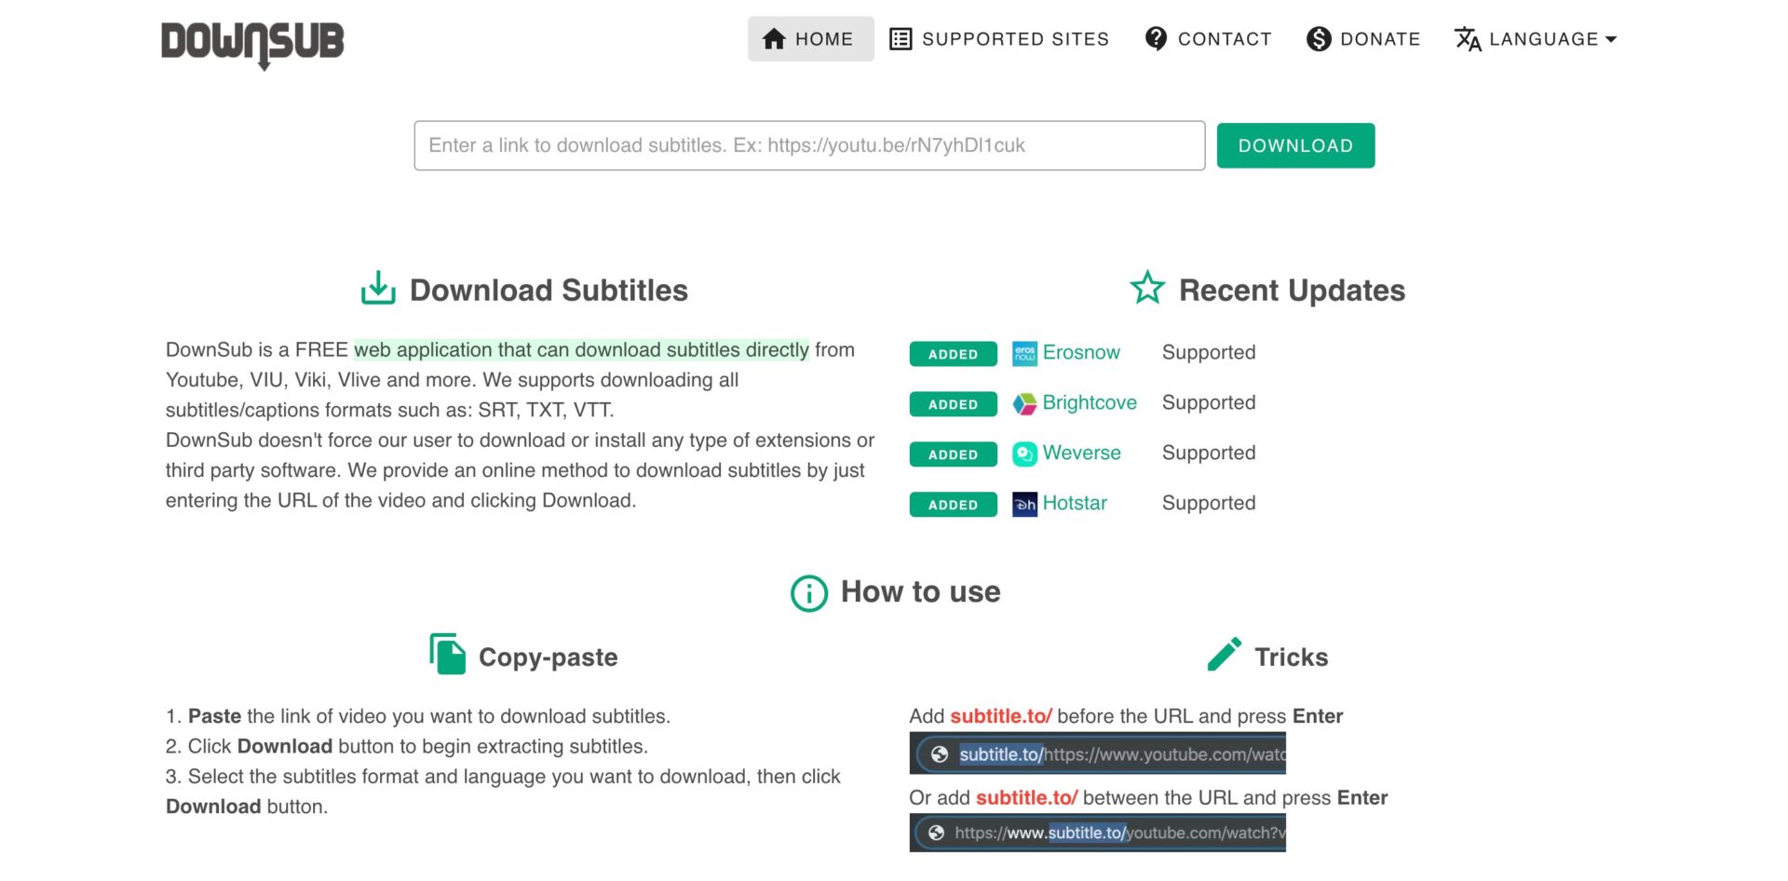Select the home house icon
Image resolution: width=1788 pixels, height=881 pixels.
[773, 39]
